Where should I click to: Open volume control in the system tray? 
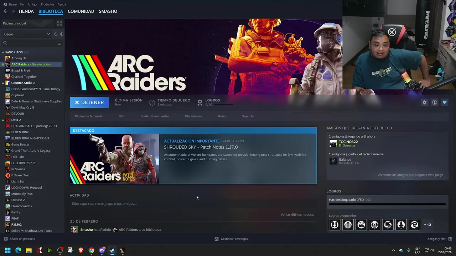[432, 250]
